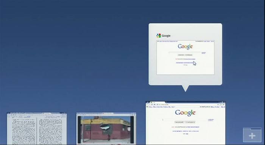The image size is (265, 145).
Task: Click the Google favicon in the popup bubble
Action: click(159, 35)
